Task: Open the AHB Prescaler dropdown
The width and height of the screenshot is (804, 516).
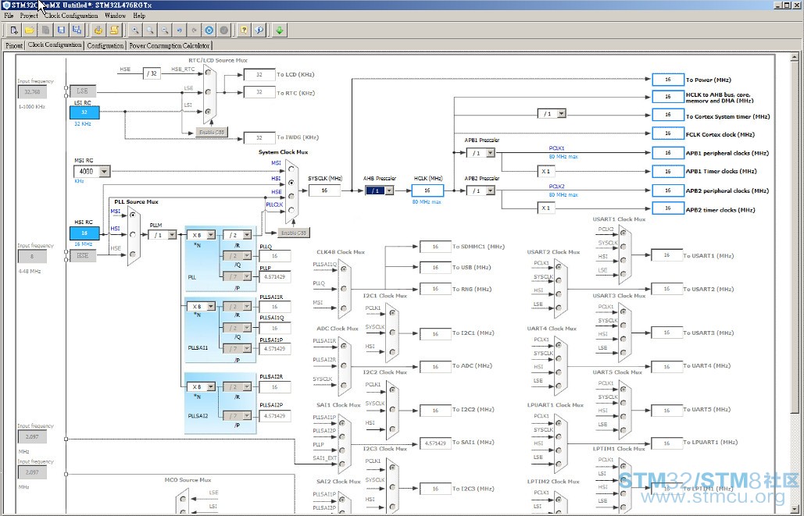Action: [389, 190]
